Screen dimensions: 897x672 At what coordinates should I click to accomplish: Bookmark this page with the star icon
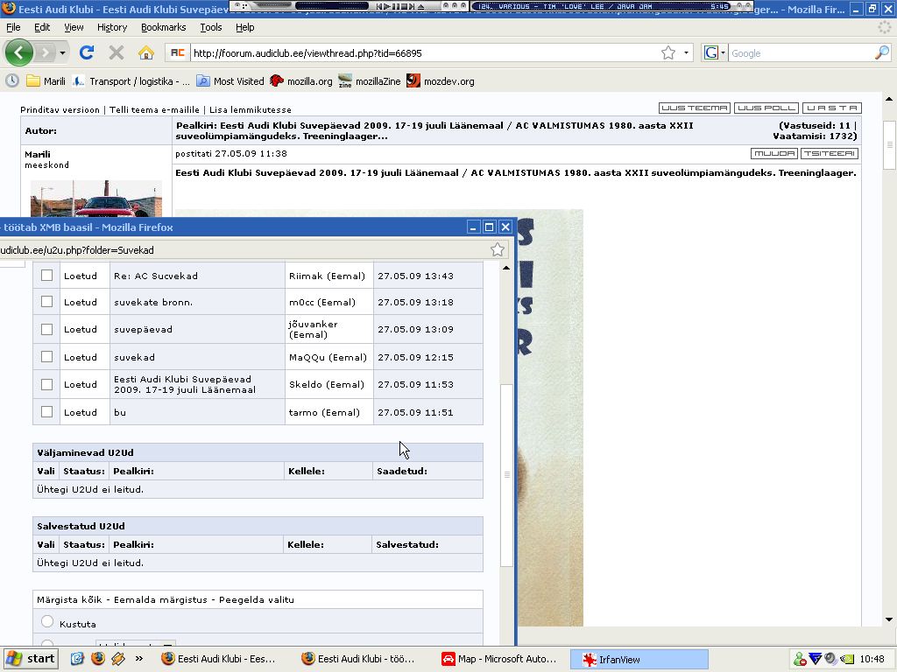(668, 52)
